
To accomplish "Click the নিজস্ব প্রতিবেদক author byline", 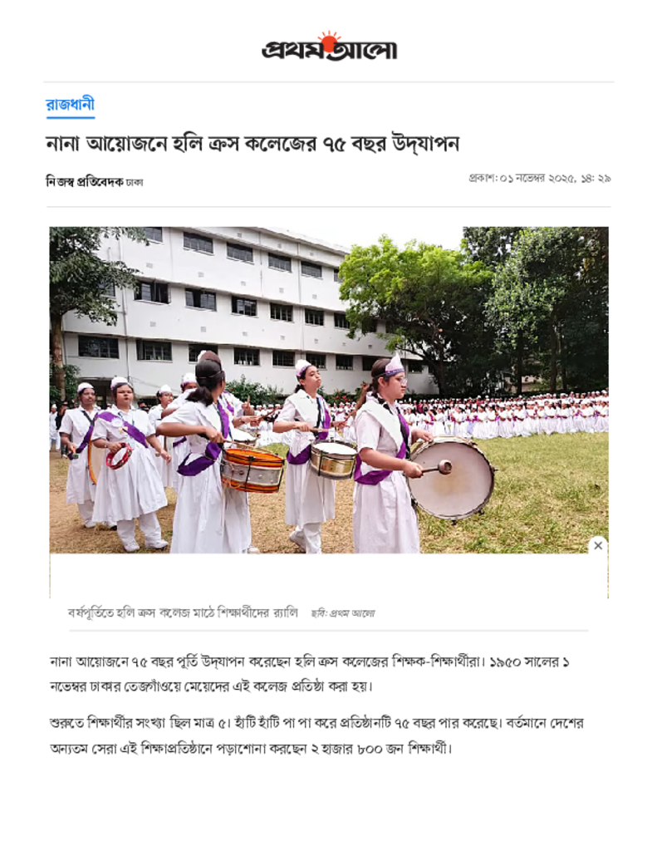I will tap(84, 182).
